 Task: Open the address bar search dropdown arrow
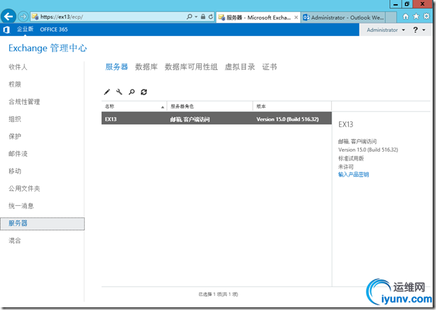196,17
